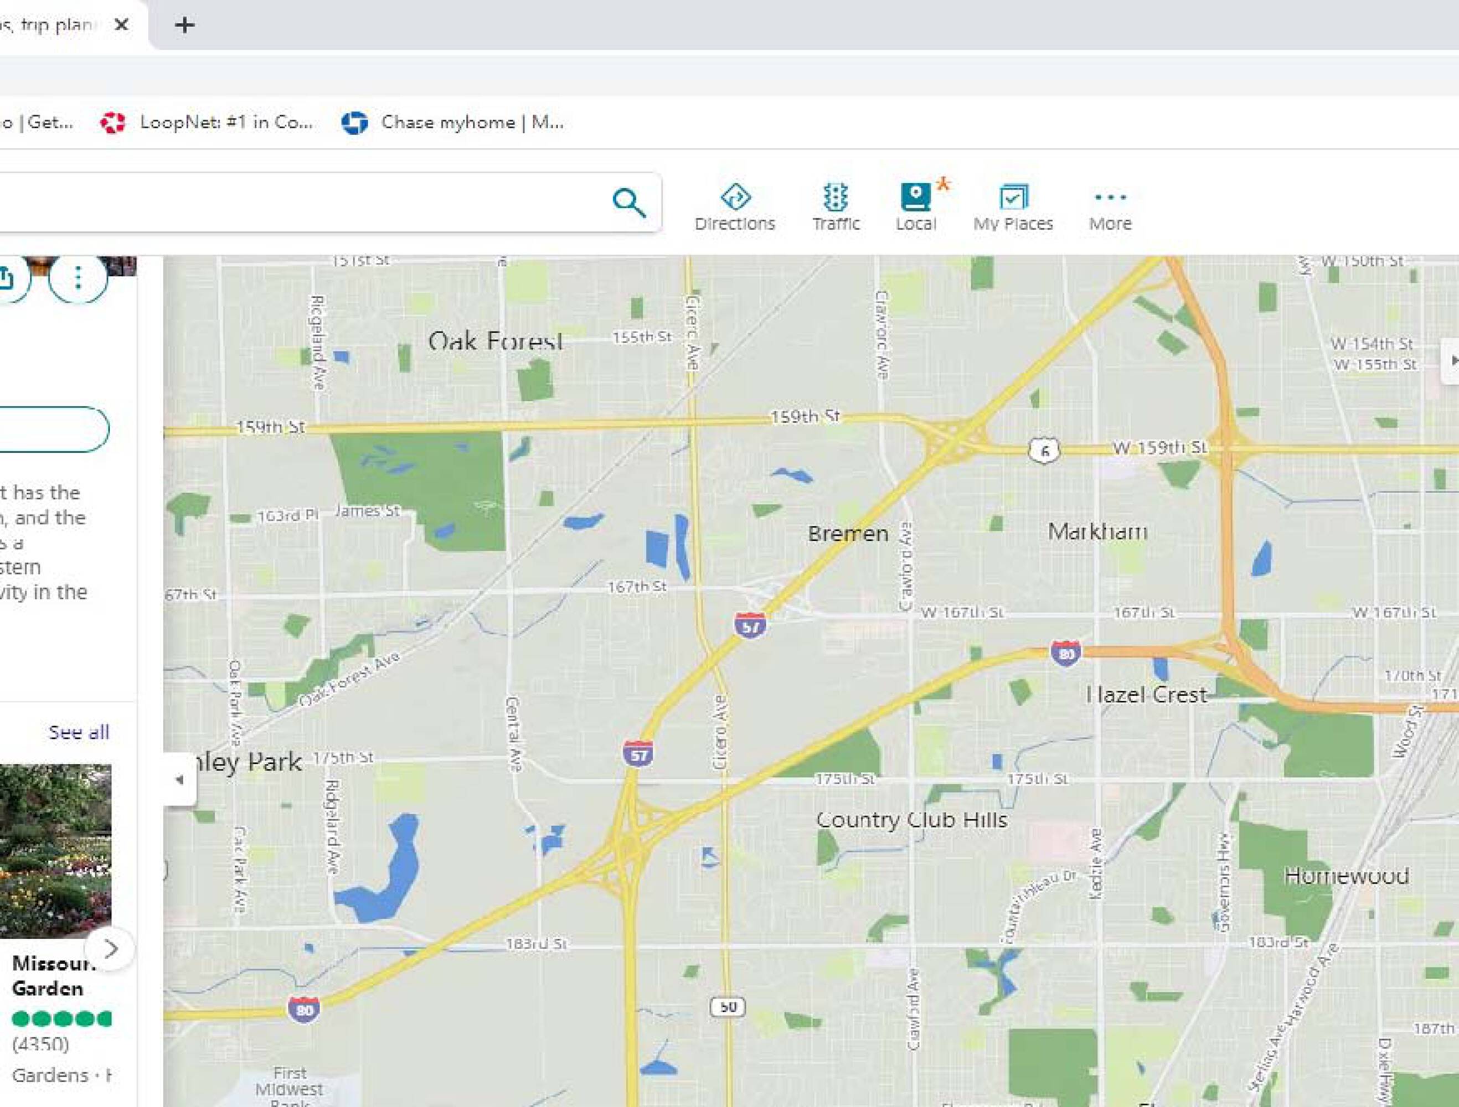The height and width of the screenshot is (1107, 1459).
Task: Click inside the map search box
Action: coord(297,203)
